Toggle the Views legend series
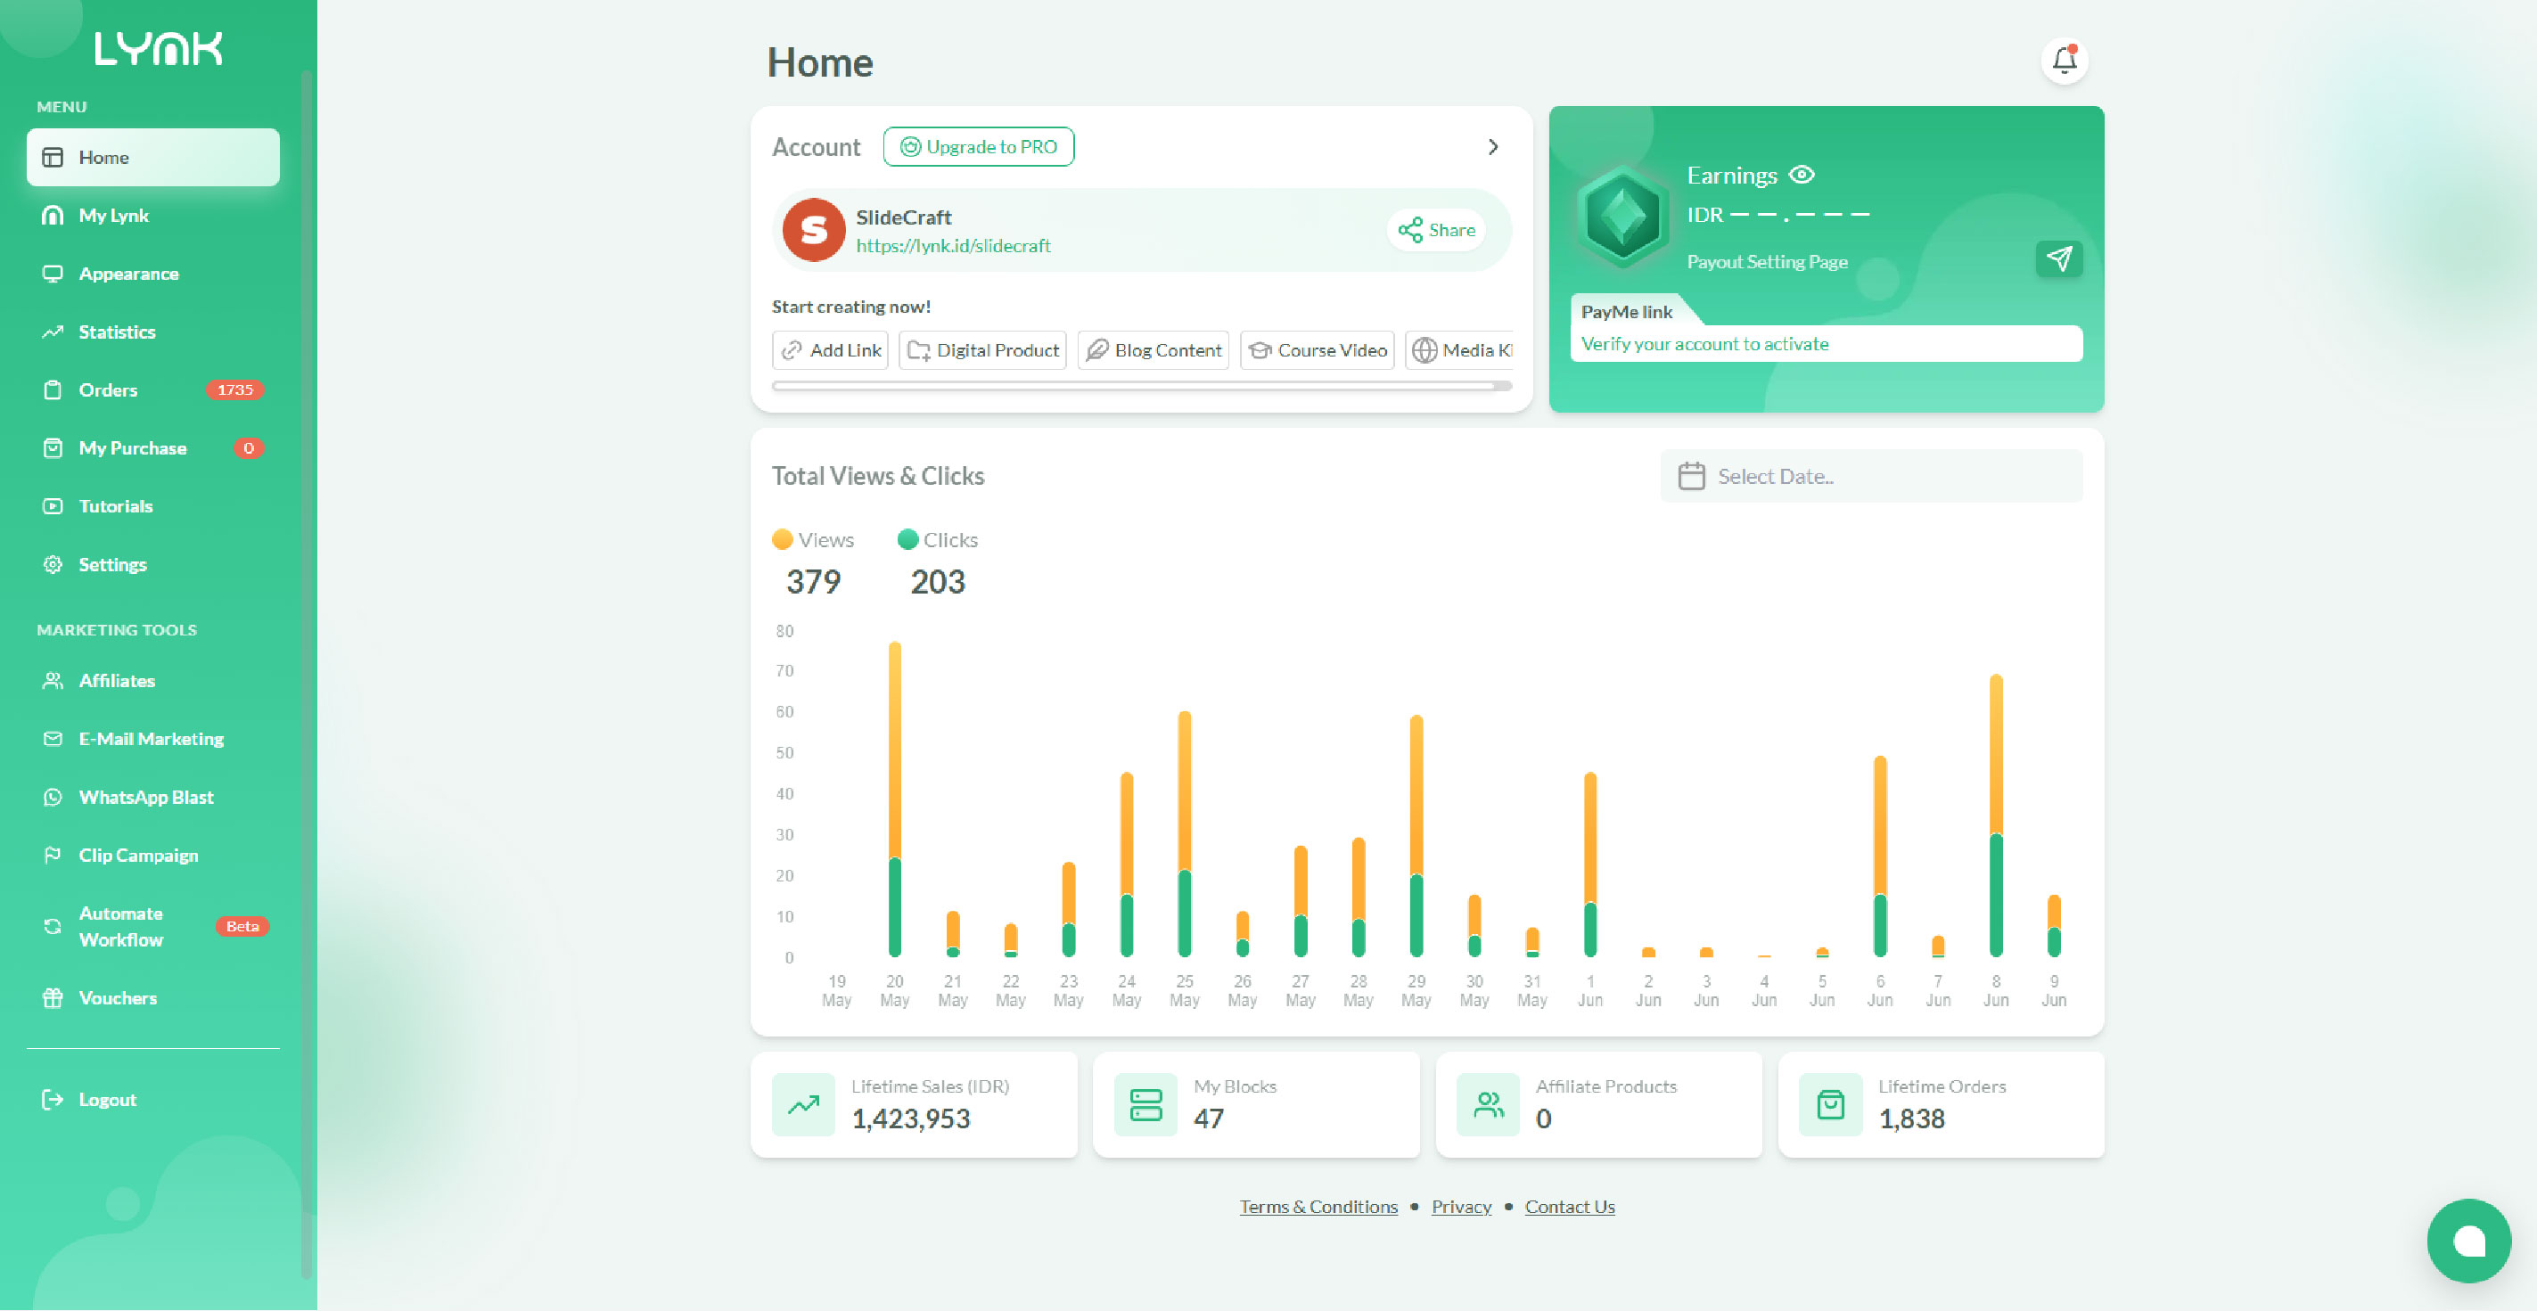Image resolution: width=2537 pixels, height=1311 pixels. [x=812, y=540]
